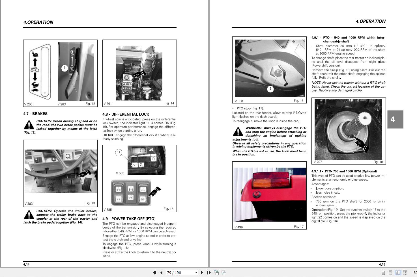Image resolution: width=417 pixels, height=277 pixels.
Task: Go to the next page
Action: pos(202,272)
